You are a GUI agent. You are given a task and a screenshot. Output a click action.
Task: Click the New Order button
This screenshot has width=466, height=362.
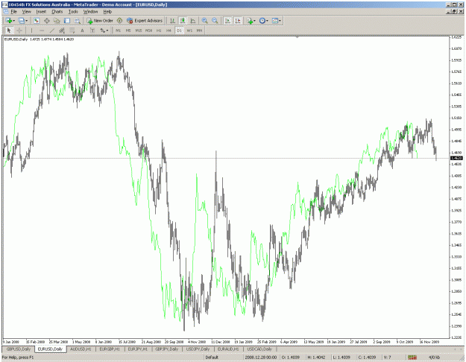point(100,21)
